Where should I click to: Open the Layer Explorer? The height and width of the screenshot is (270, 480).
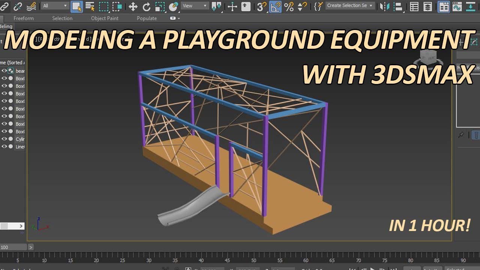pos(427,6)
